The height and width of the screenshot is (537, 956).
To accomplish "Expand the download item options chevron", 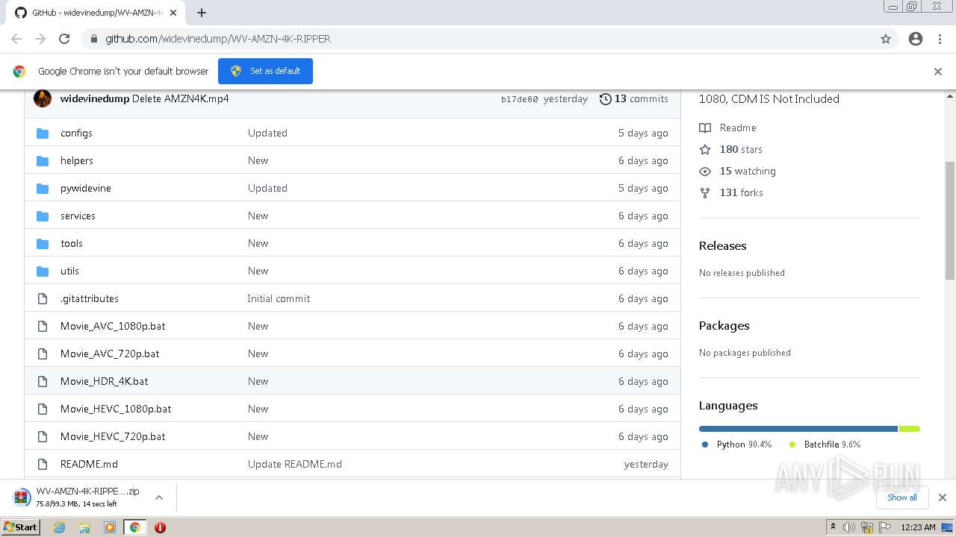I will [159, 497].
